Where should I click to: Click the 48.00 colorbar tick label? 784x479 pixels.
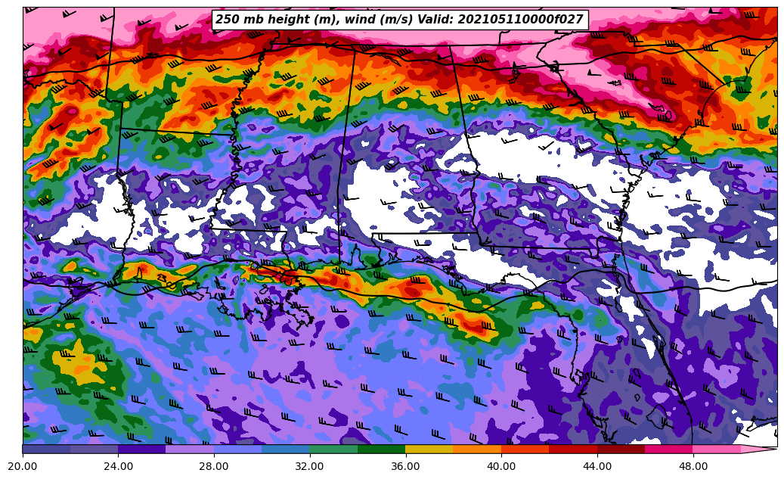pyautogui.click(x=693, y=466)
